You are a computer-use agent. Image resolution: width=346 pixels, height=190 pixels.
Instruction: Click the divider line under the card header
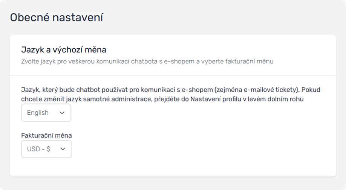point(173,76)
